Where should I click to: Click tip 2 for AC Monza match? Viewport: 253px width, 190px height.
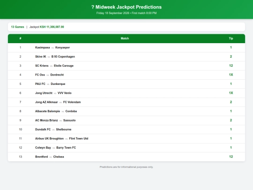[x=231, y=120]
